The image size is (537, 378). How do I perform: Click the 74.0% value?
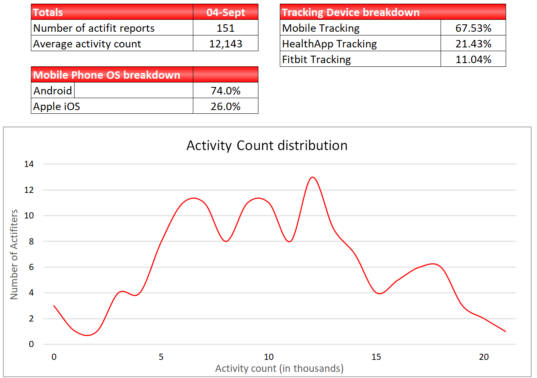225,90
